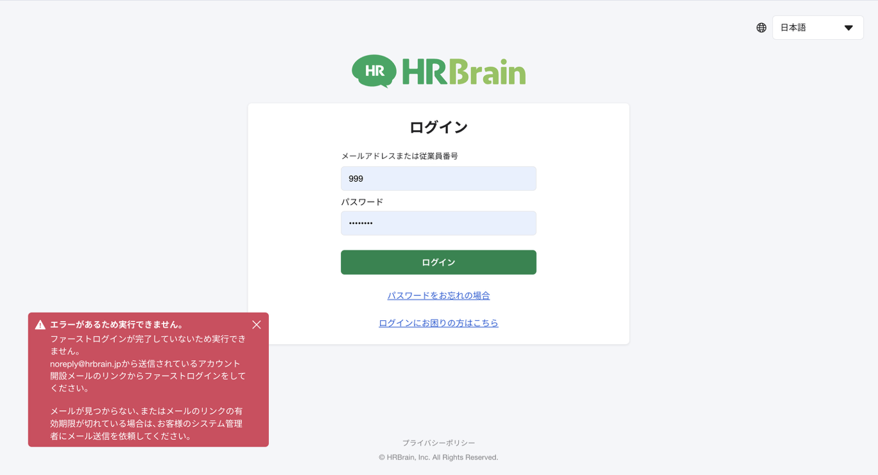Image resolution: width=878 pixels, height=475 pixels.
Task: Open the ログインにお困りの方はこちら link
Action: 438,324
